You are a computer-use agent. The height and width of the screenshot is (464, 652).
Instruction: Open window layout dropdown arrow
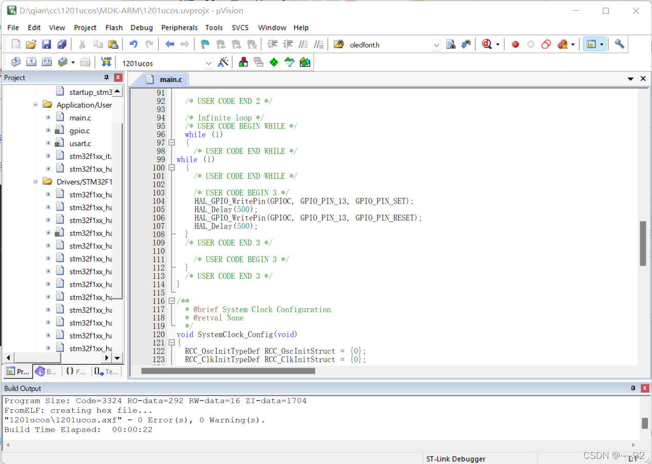(602, 45)
